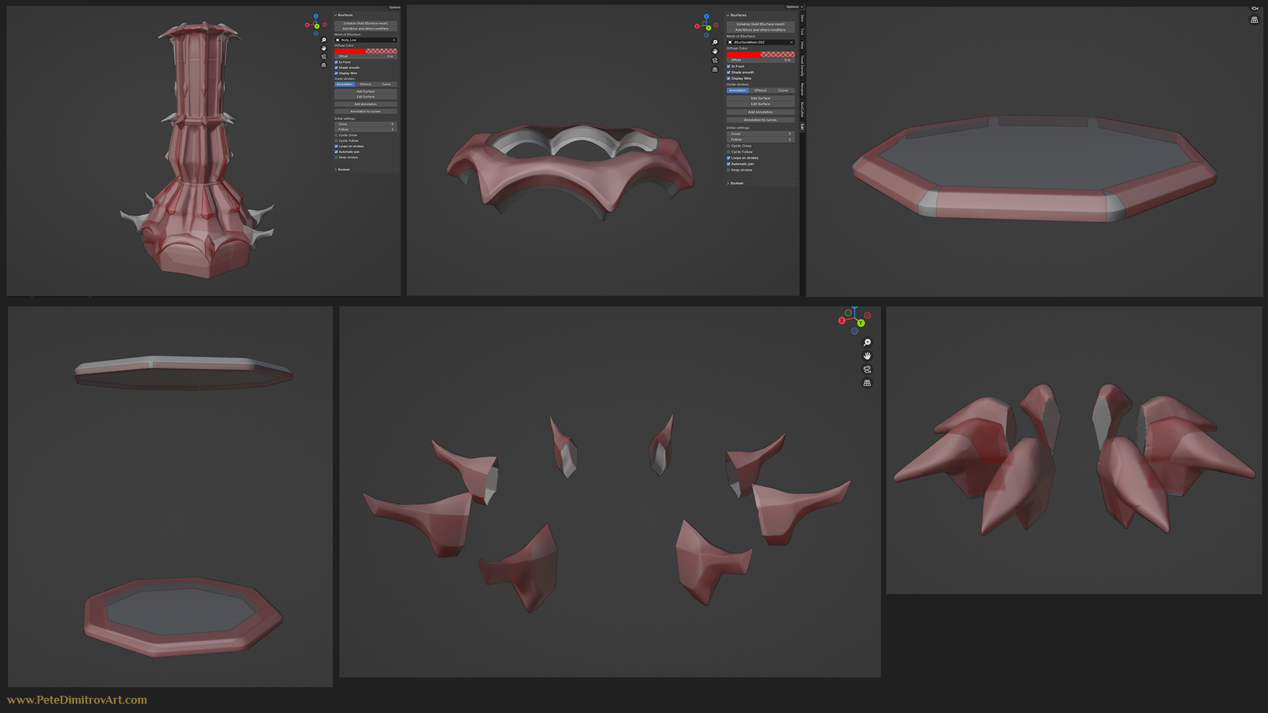Click green Y axis of spikes viewport gizmo
The width and height of the screenshot is (1268, 713).
(861, 323)
